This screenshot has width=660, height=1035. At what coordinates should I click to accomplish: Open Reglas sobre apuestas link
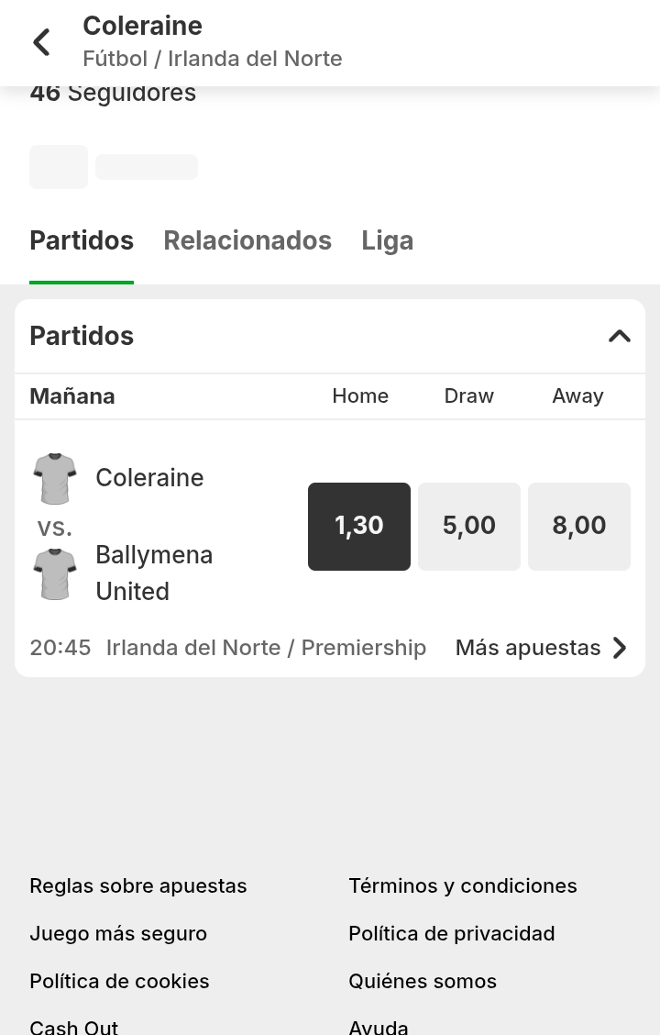pos(138,885)
